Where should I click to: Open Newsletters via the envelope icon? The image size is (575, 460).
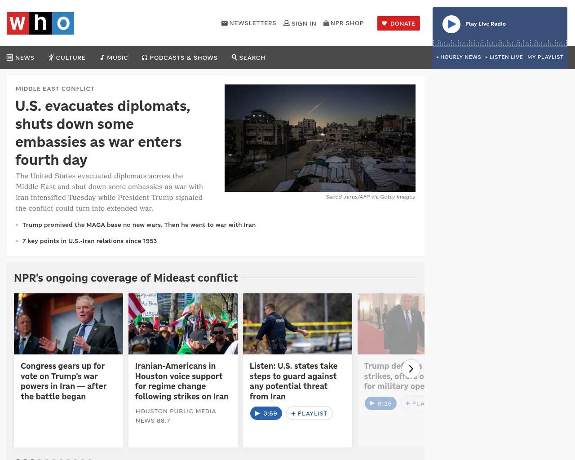[x=225, y=23]
